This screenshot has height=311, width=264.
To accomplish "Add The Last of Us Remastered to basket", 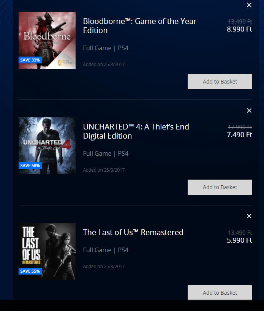I will [x=220, y=292].
